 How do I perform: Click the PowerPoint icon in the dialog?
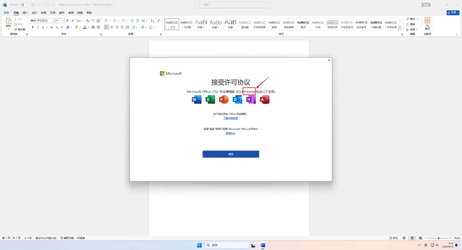(223, 100)
